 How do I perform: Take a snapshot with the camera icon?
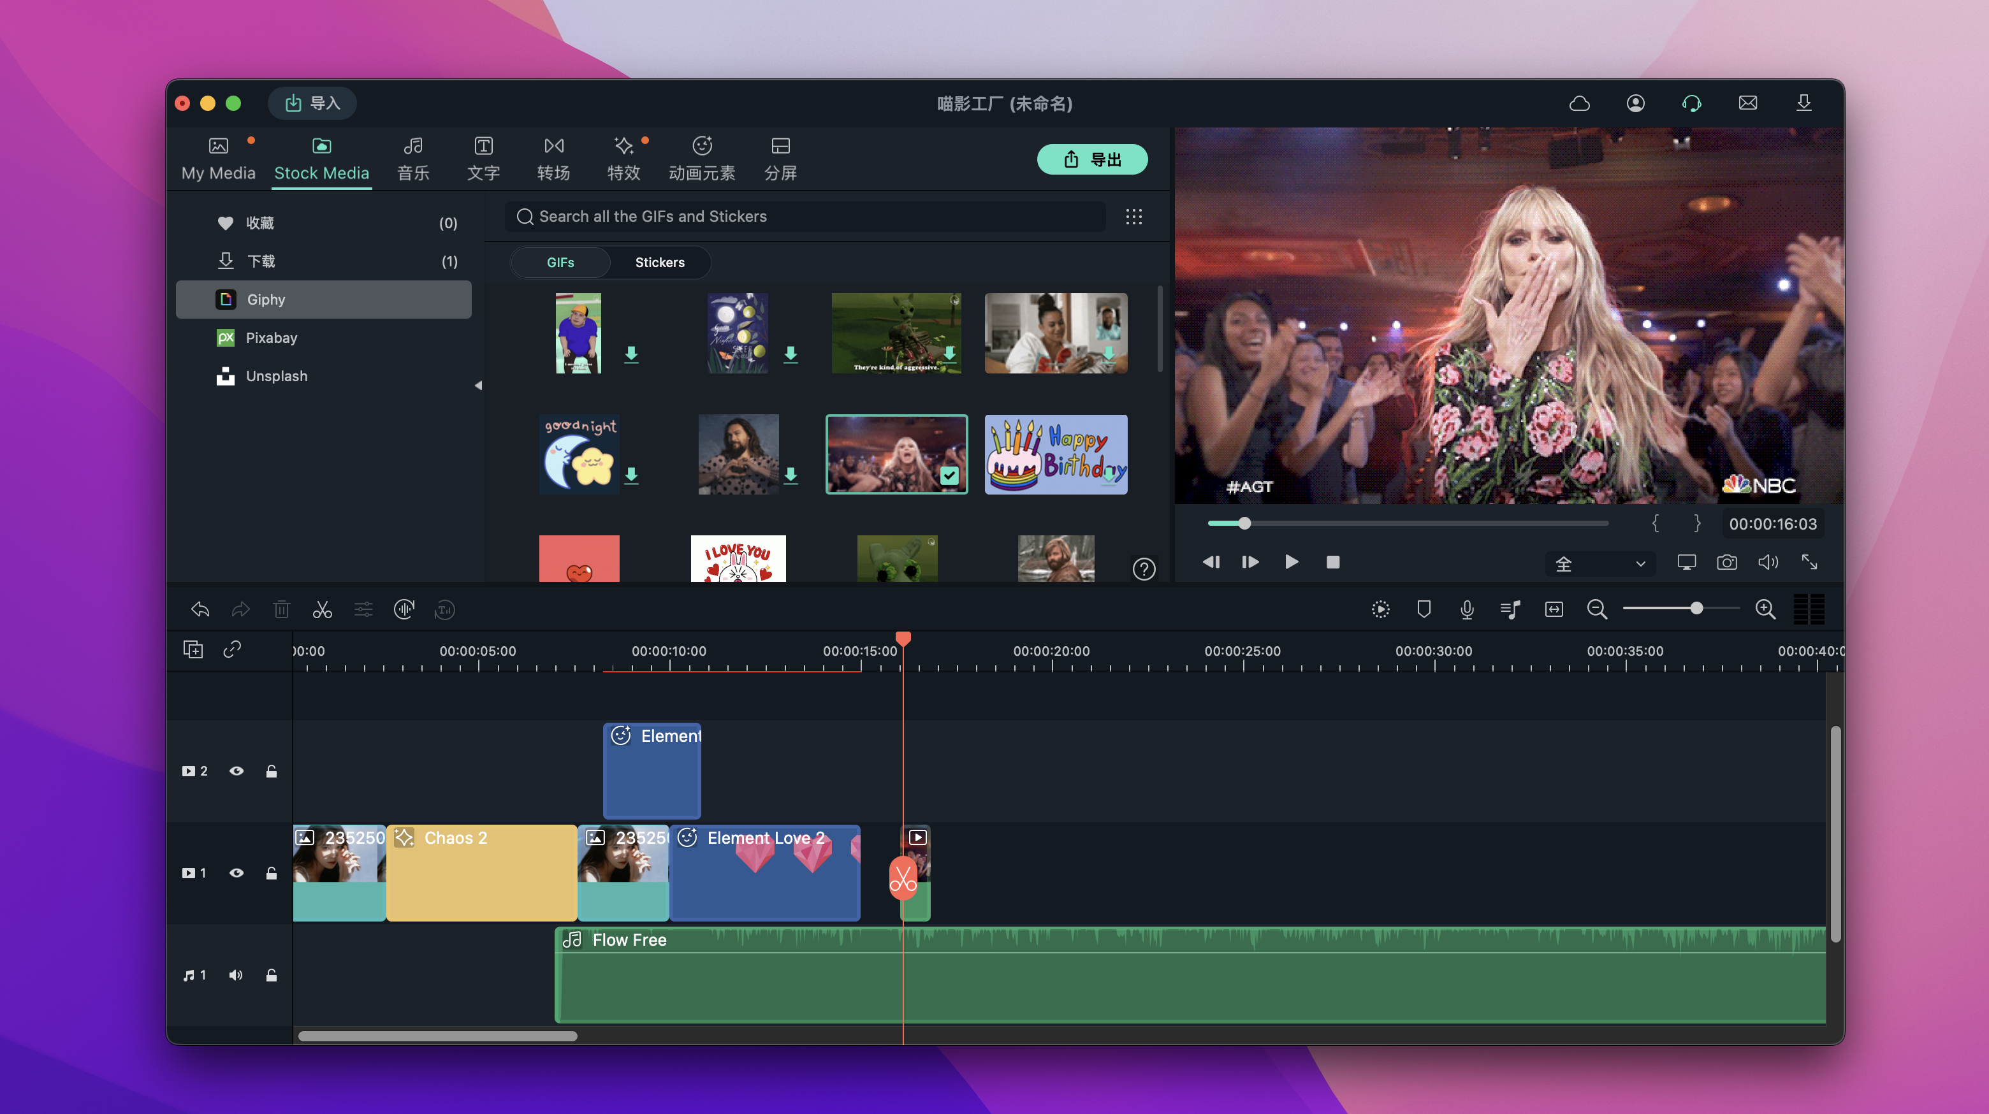click(x=1726, y=562)
